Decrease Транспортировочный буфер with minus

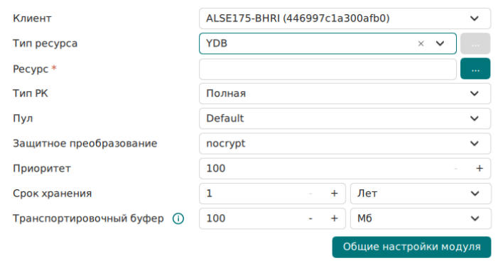tap(310, 218)
